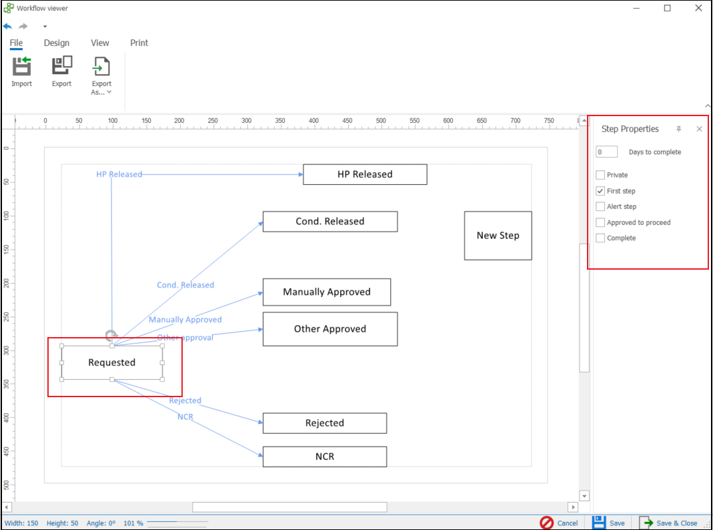Viewport: 713px width, 530px height.
Task: Click the Cancel button
Action: pyautogui.click(x=559, y=523)
